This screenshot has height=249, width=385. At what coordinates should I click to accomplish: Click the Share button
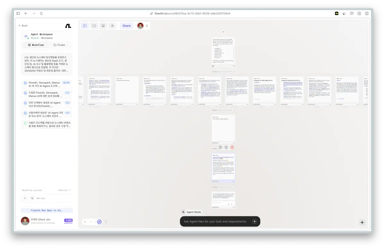pos(126,26)
